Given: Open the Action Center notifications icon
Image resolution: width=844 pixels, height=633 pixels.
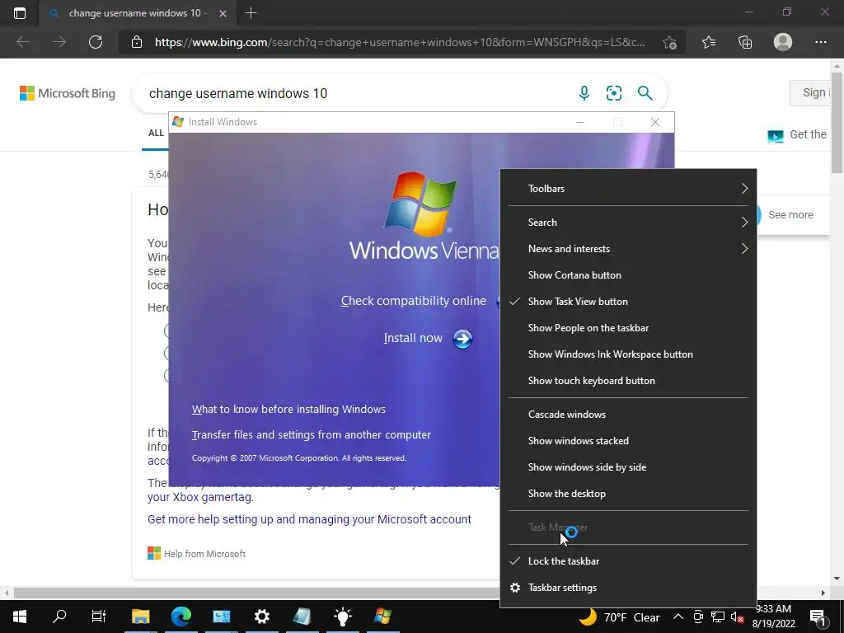Looking at the screenshot, I should pos(818,617).
